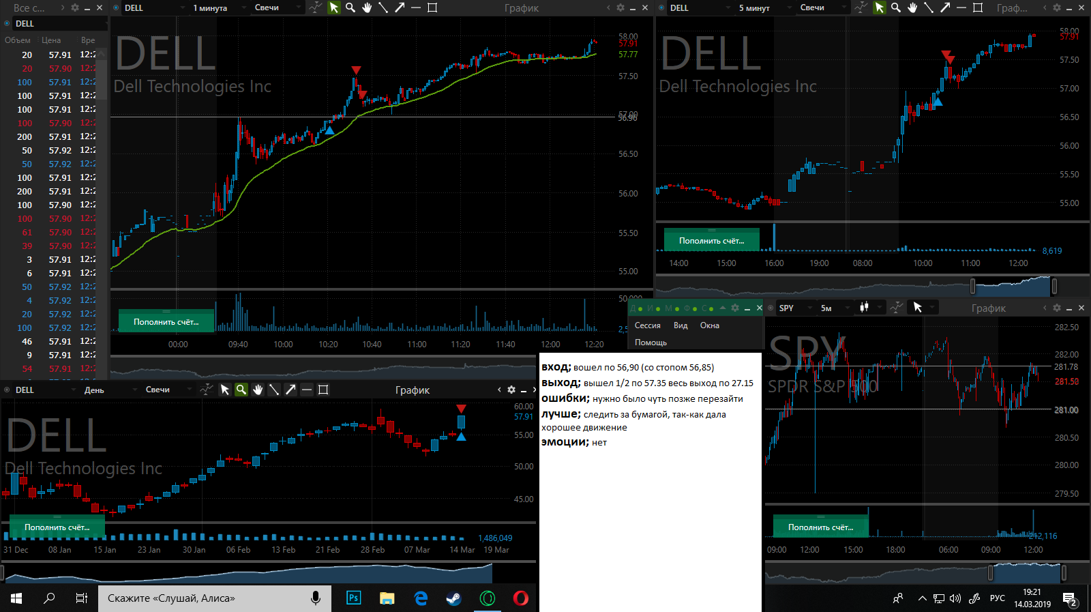Select the arrow tool in DELL 5-minute chart

click(x=945, y=8)
